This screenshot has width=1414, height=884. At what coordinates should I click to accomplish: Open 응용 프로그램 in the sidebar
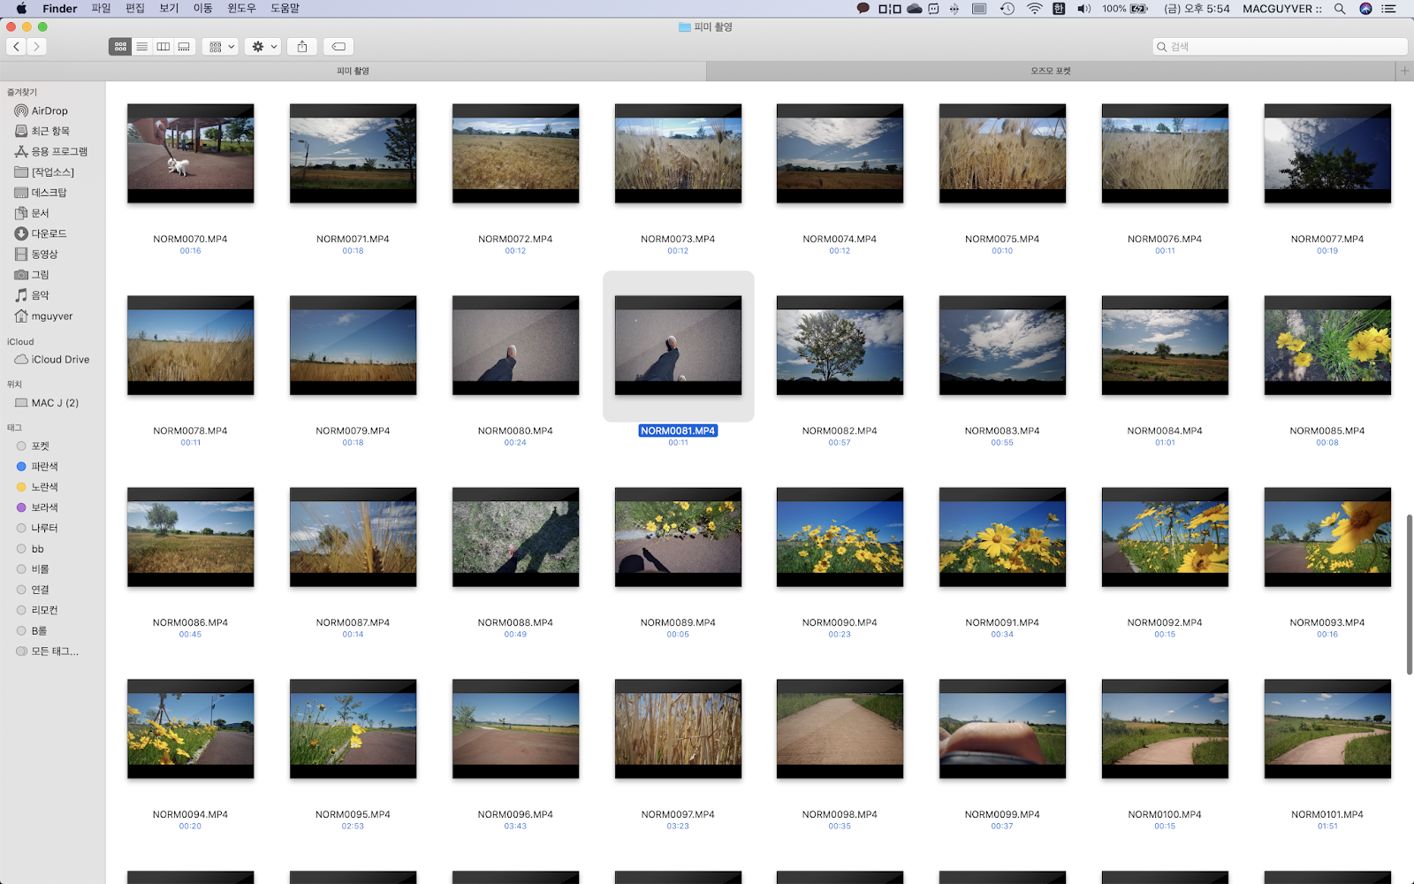click(59, 151)
